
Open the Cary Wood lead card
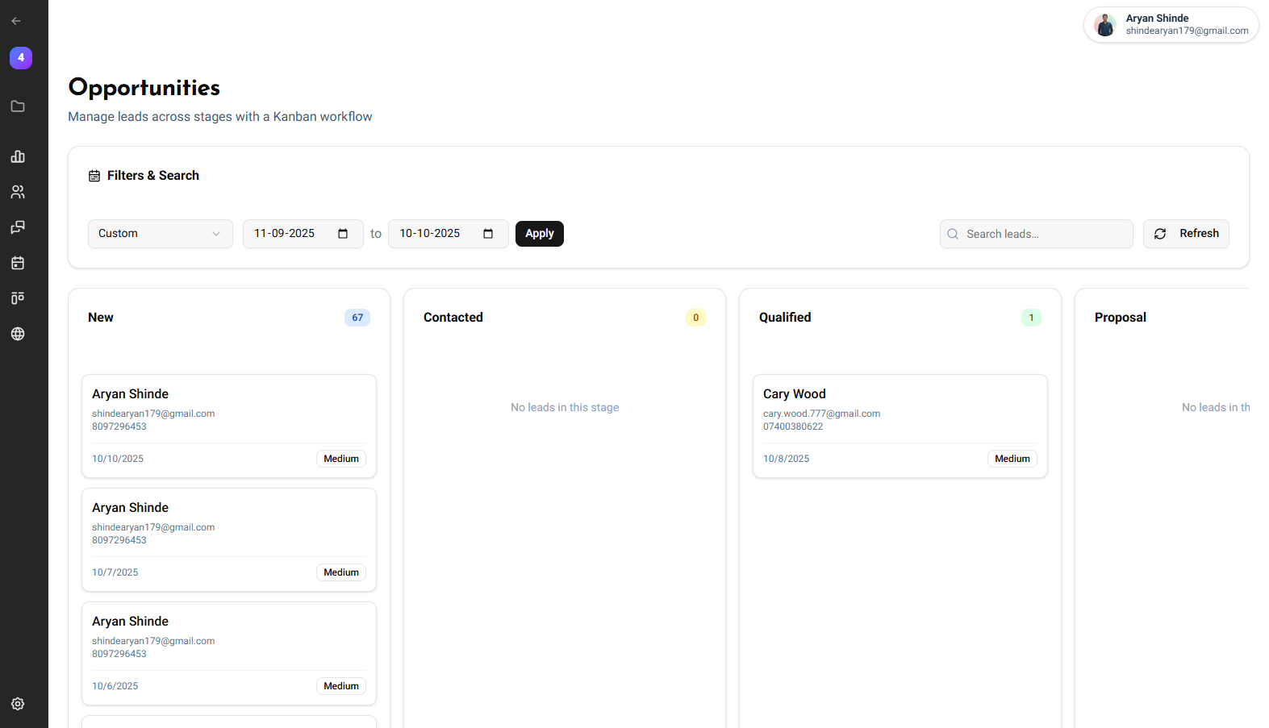[x=900, y=411]
